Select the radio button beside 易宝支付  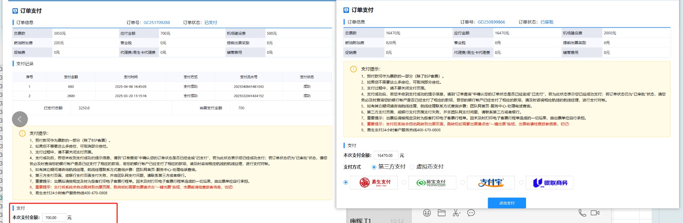click(x=404, y=183)
